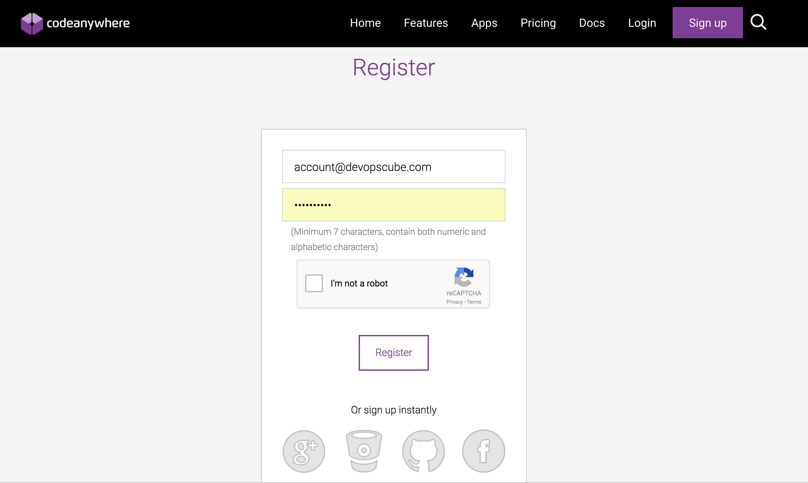
Task: Click the Login link
Action: click(x=642, y=23)
